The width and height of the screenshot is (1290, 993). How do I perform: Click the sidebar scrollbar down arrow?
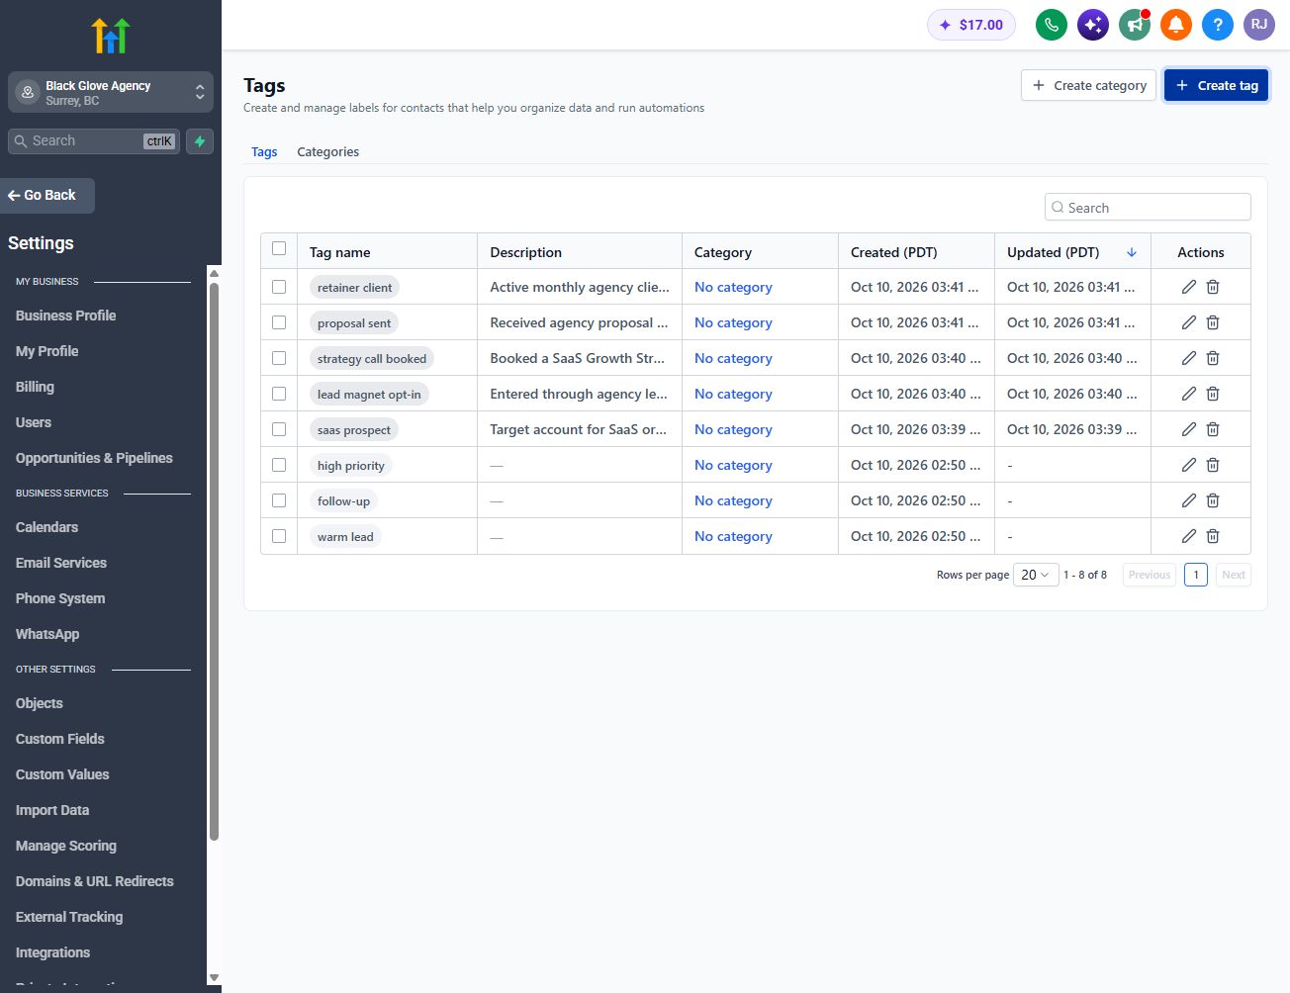[x=214, y=978]
